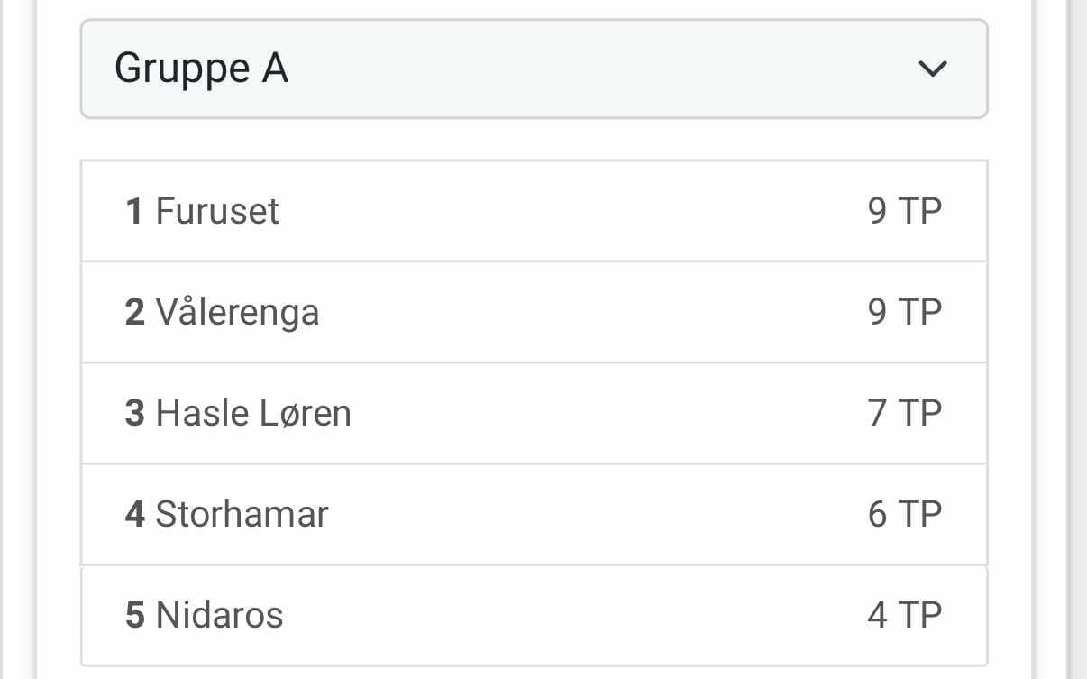Click rank number 3 beside Hasle Løren

(134, 413)
